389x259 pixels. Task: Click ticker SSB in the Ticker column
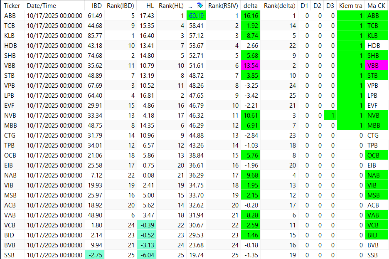[9, 255]
